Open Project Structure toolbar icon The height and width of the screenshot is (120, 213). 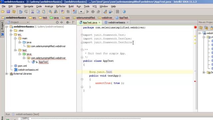[110, 12]
